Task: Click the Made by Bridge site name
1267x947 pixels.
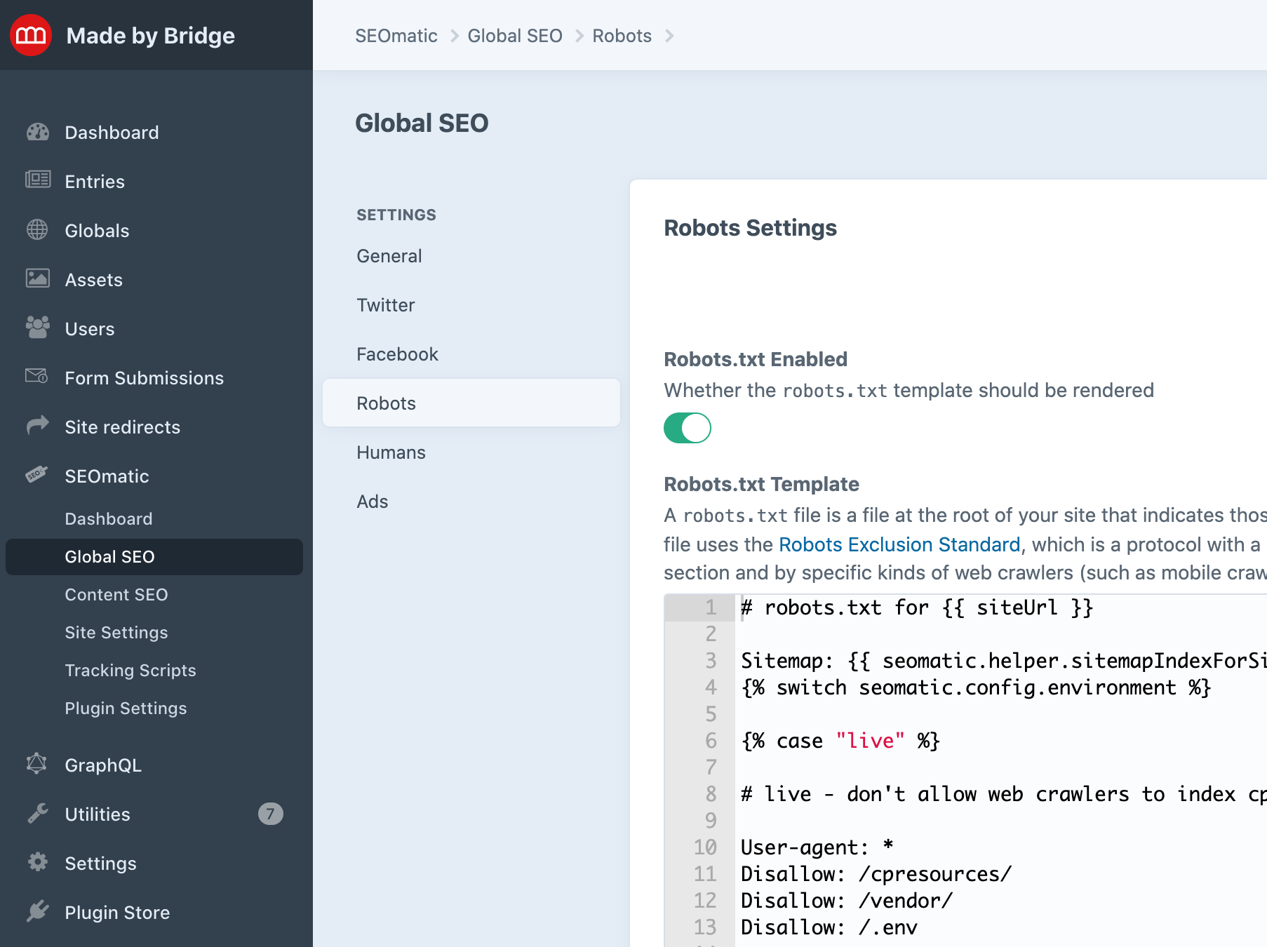Action: point(150,36)
